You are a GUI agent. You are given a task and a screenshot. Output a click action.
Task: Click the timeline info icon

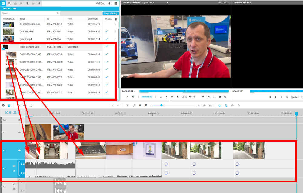point(3,105)
